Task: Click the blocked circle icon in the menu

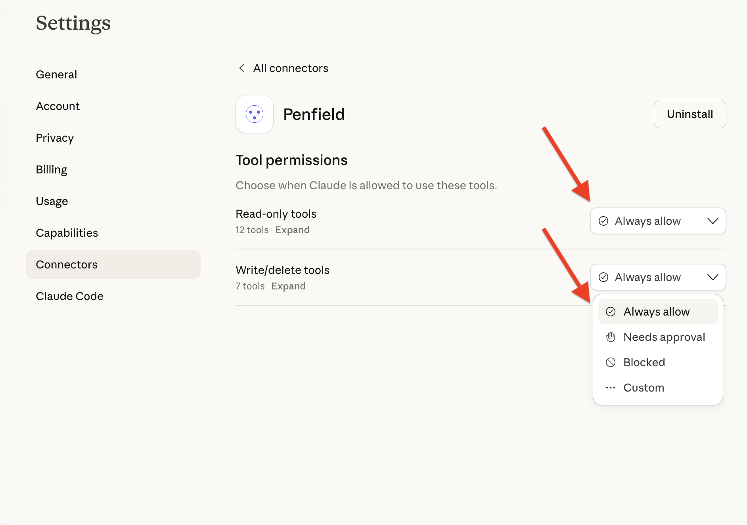Action: pyautogui.click(x=611, y=362)
